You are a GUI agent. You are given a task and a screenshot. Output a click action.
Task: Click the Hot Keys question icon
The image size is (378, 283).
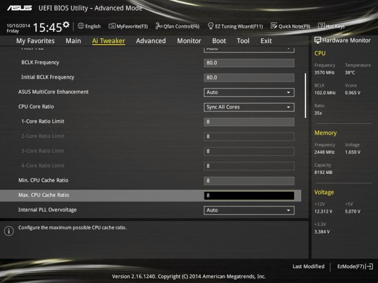point(321,26)
